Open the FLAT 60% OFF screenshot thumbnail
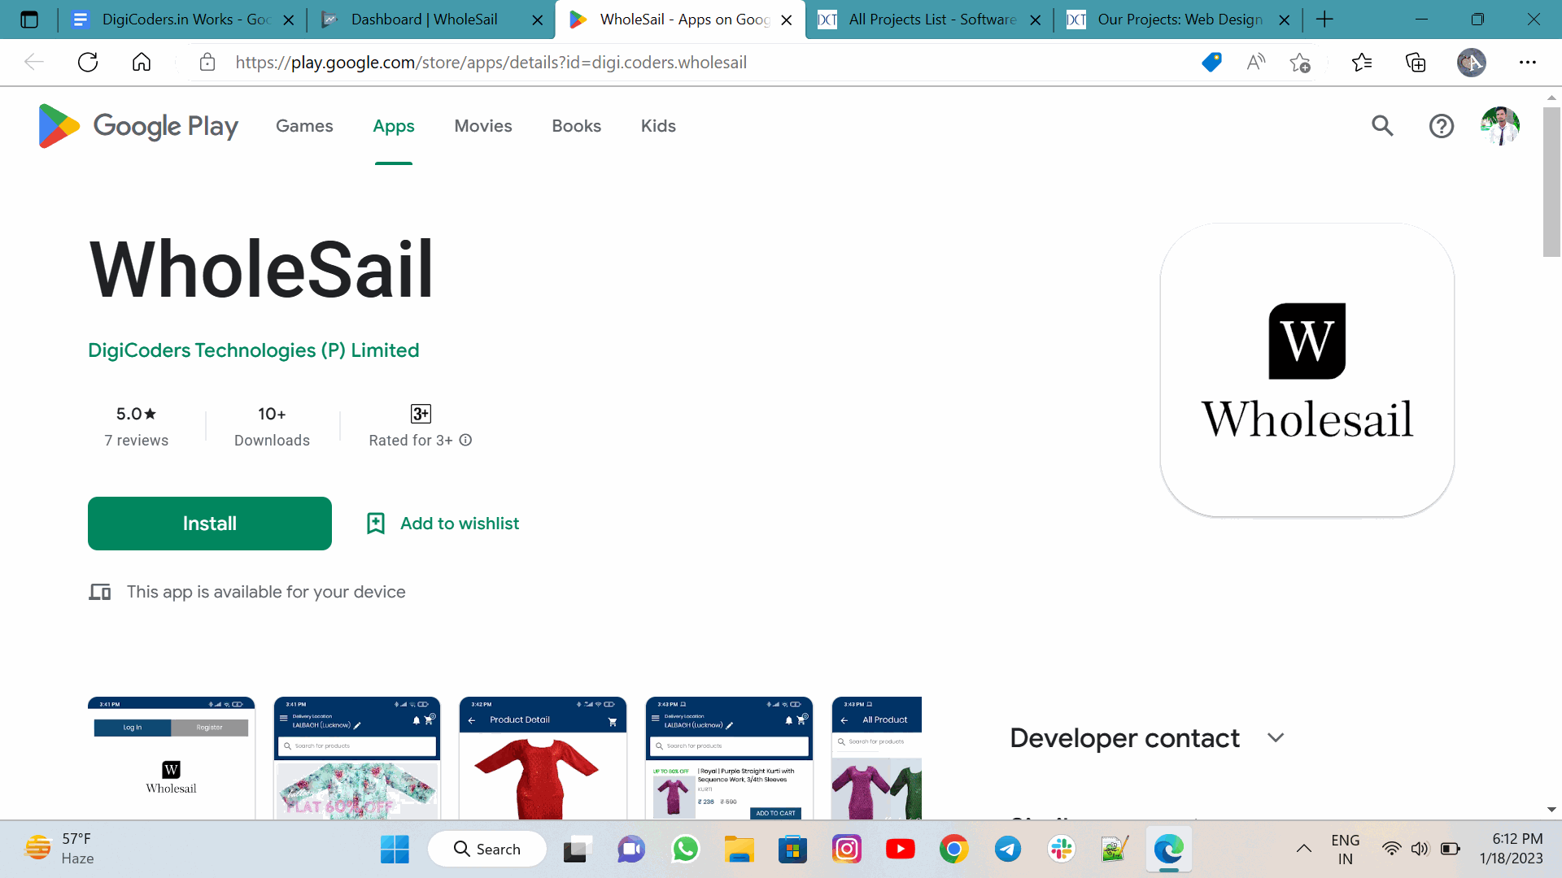The width and height of the screenshot is (1562, 878). 357,758
